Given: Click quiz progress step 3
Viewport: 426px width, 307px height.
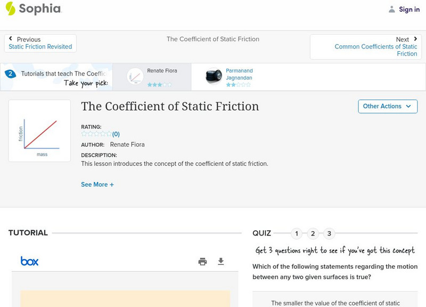Looking at the screenshot, I should click(x=330, y=233).
